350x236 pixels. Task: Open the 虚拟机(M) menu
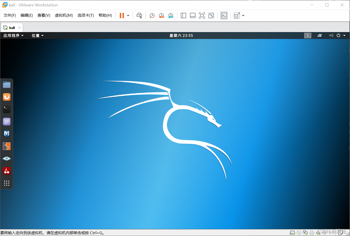point(64,15)
